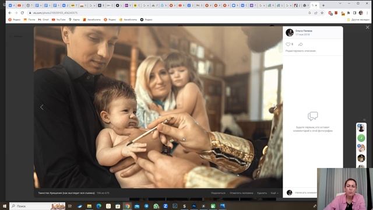This screenshot has width=373, height=210.
Task: Go to previous photo with left arrow
Action: click(x=42, y=107)
